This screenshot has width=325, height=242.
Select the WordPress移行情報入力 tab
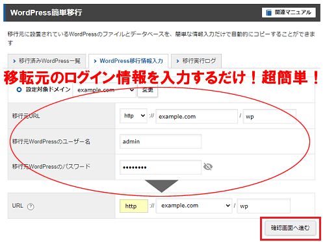point(129,61)
